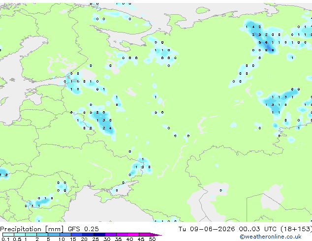
Task: Click the legend scale label '15'
Action: 73,239
